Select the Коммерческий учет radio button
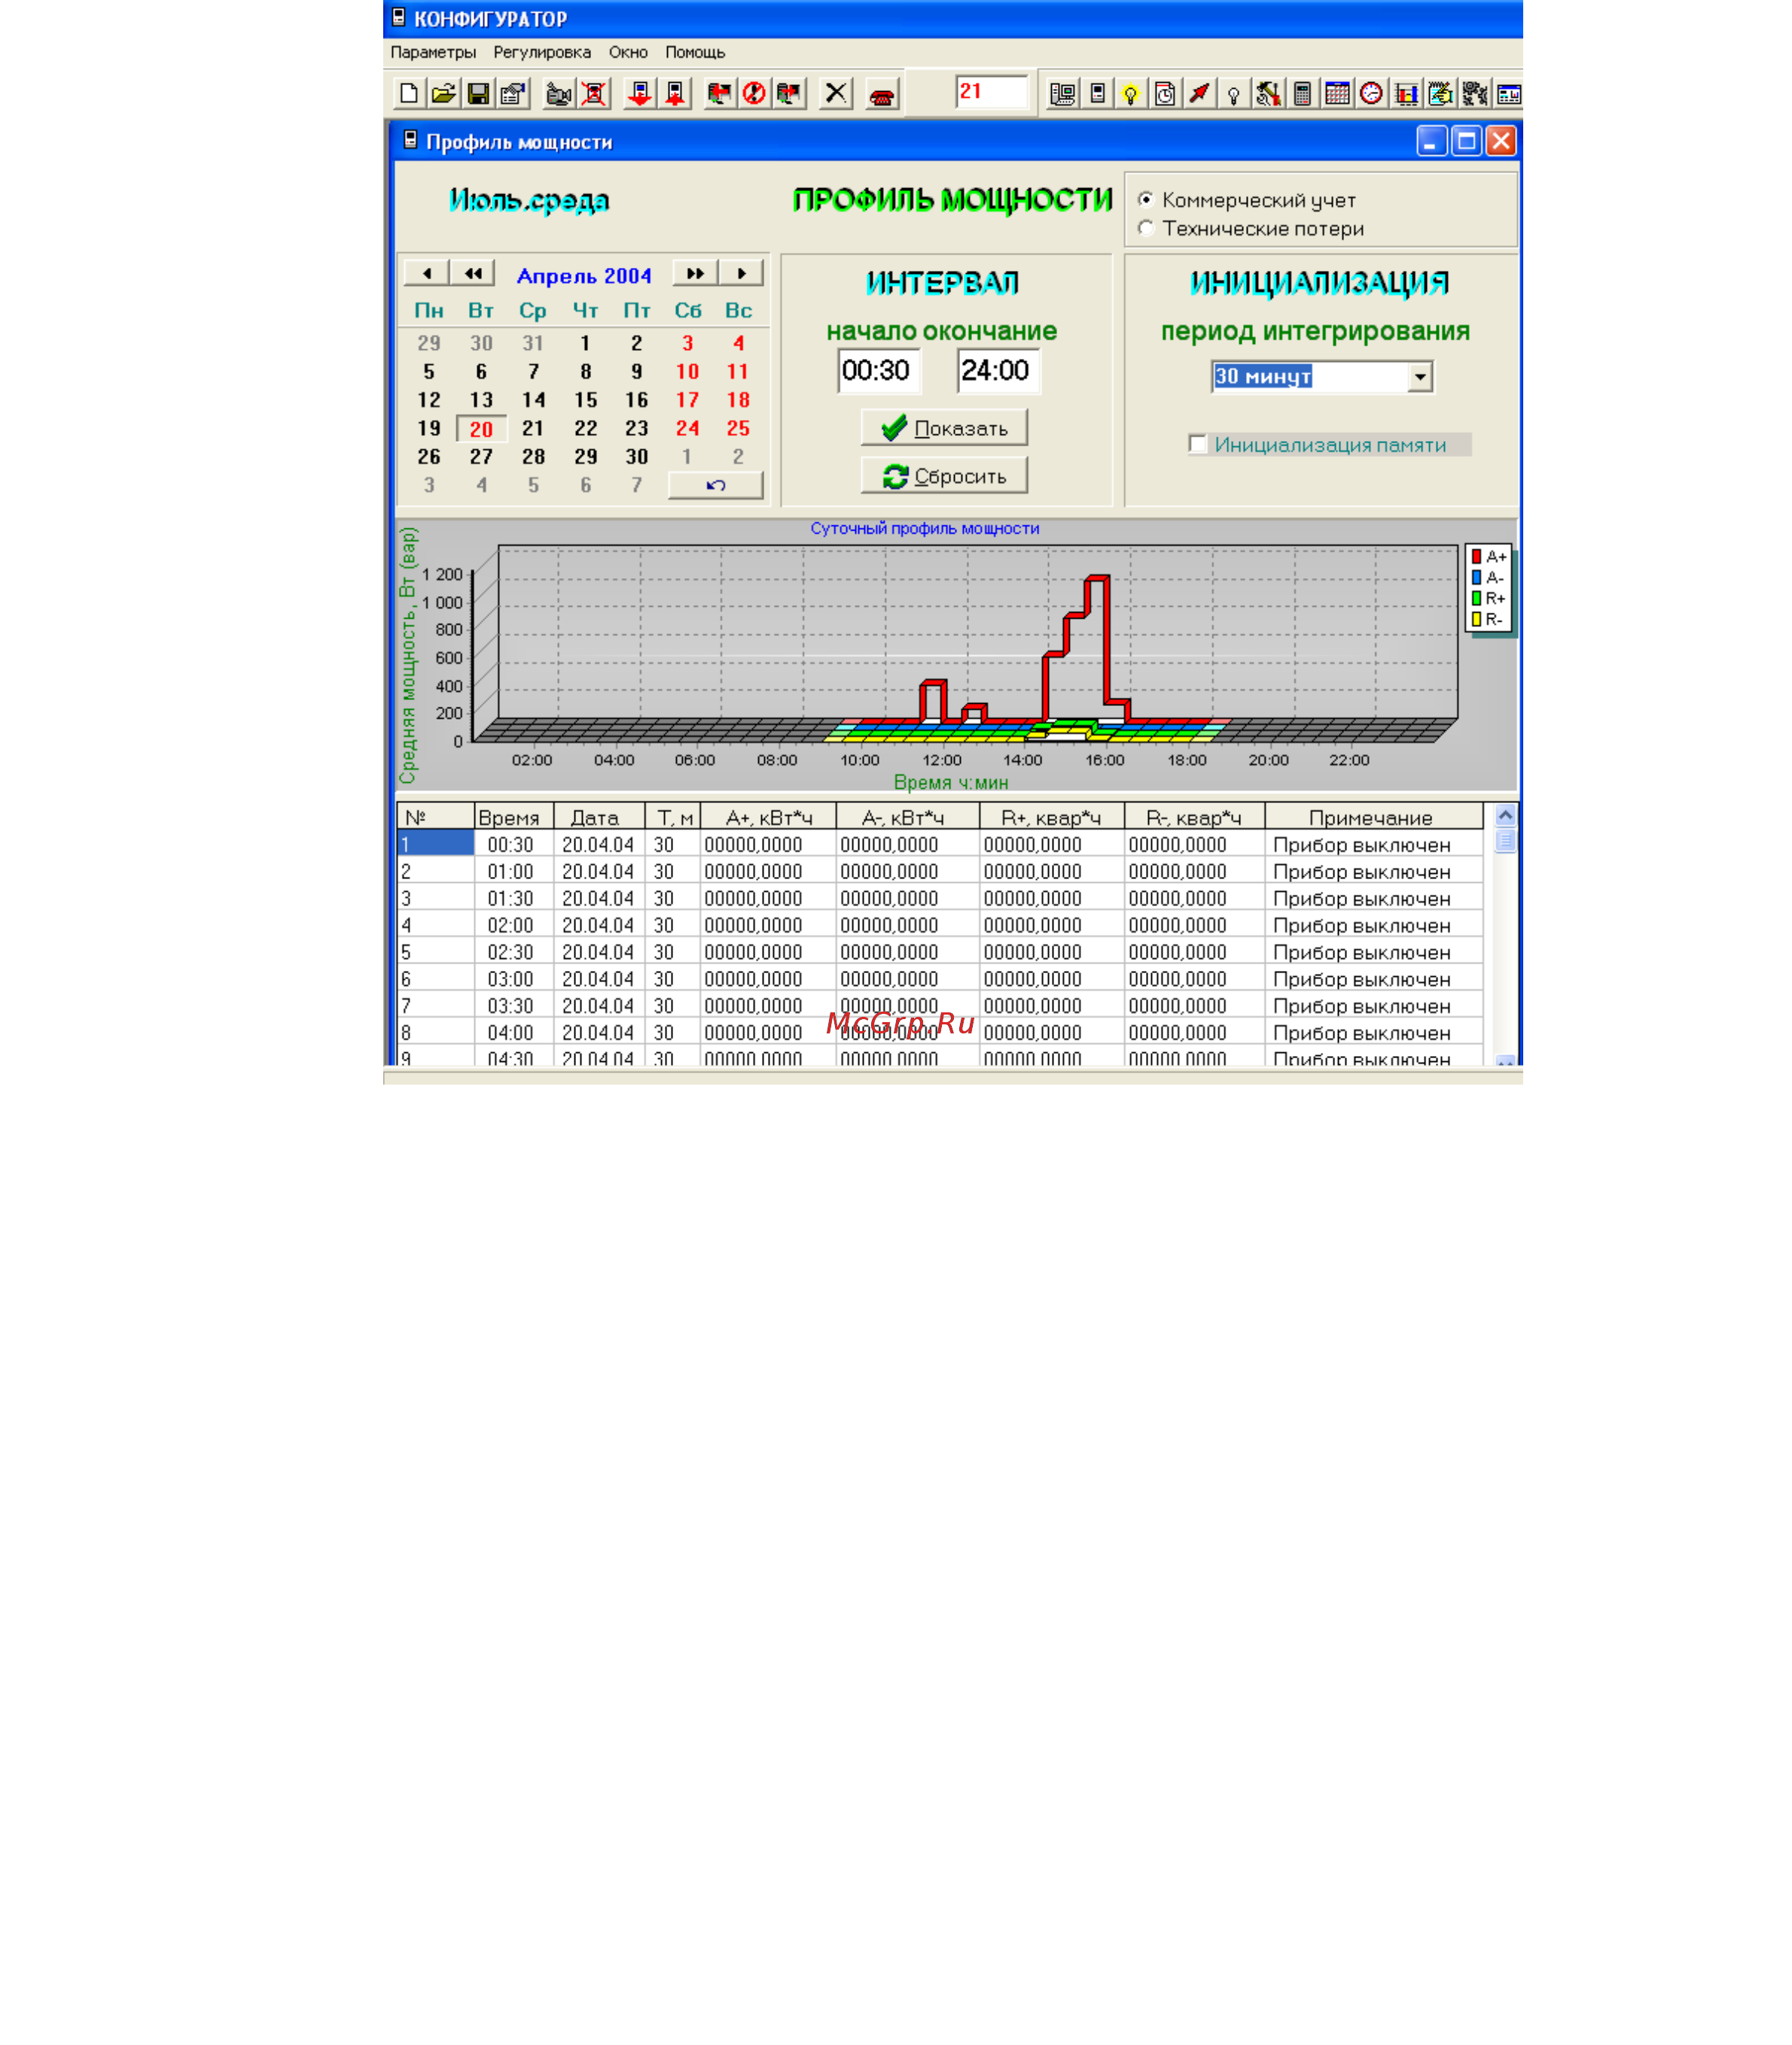This screenshot has height=2045, width=1792. [x=1146, y=200]
